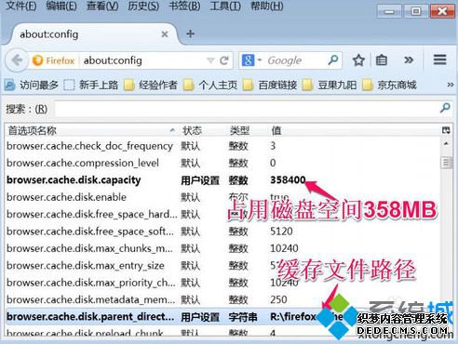Screen dimensions: 458x344
Task: Open the 历史(S) menu
Action: [143, 6]
